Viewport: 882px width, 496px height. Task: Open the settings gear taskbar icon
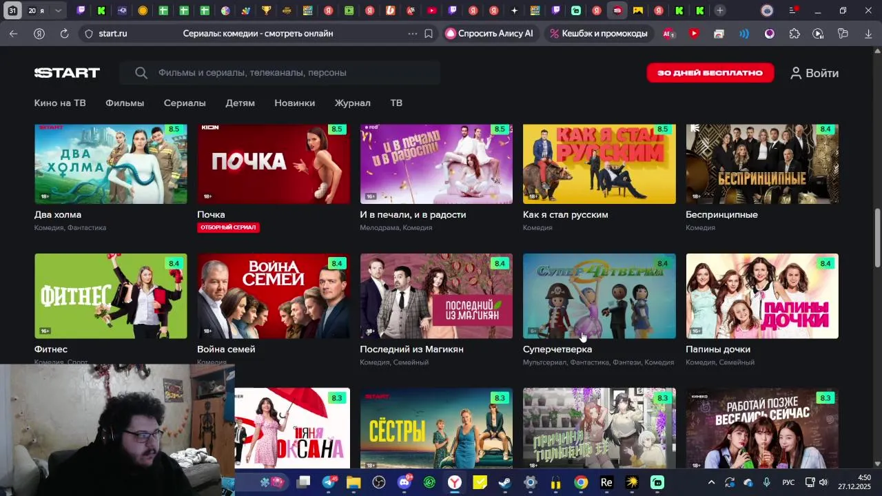tap(531, 482)
